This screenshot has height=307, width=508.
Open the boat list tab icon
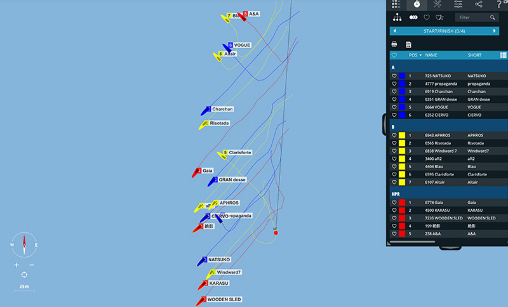(x=396, y=4)
